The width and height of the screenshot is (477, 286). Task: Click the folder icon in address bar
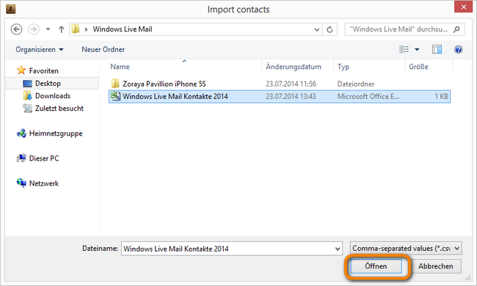tap(76, 29)
